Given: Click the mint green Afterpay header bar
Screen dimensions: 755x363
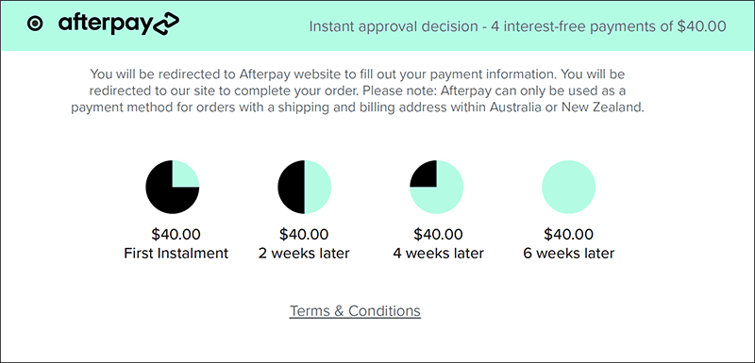Looking at the screenshot, I should (377, 26).
